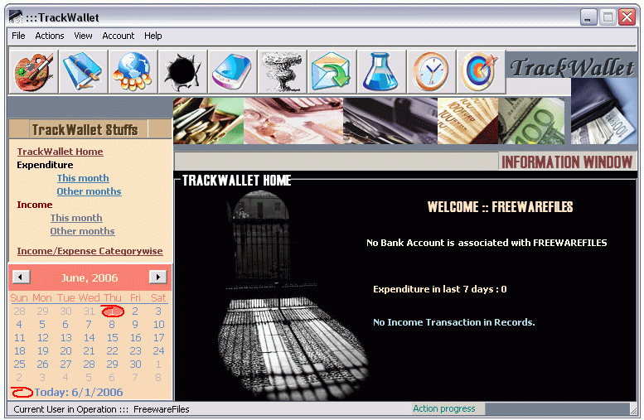Click the Action progress bar in status bar
The image size is (644, 420).
[x=556, y=409]
